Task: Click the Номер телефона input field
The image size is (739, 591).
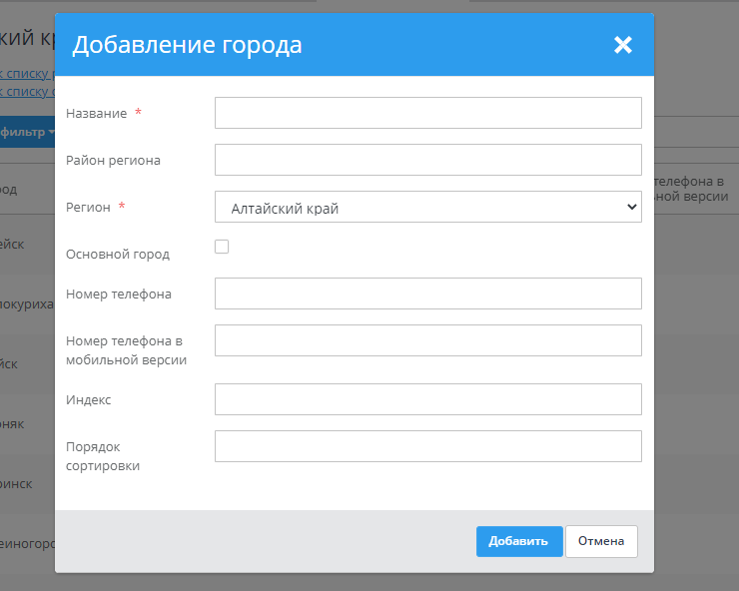Action: (x=427, y=294)
